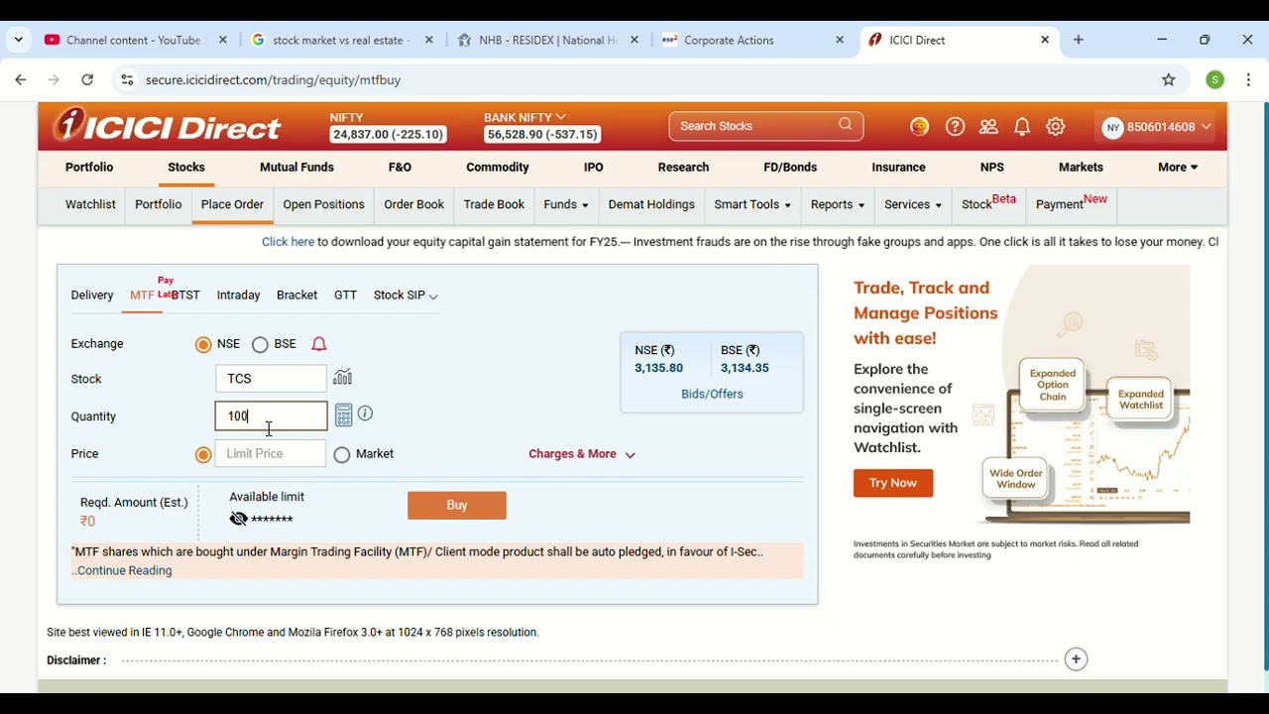Close the Channel content YouTube tab
The image size is (1269, 714).
pos(223,41)
